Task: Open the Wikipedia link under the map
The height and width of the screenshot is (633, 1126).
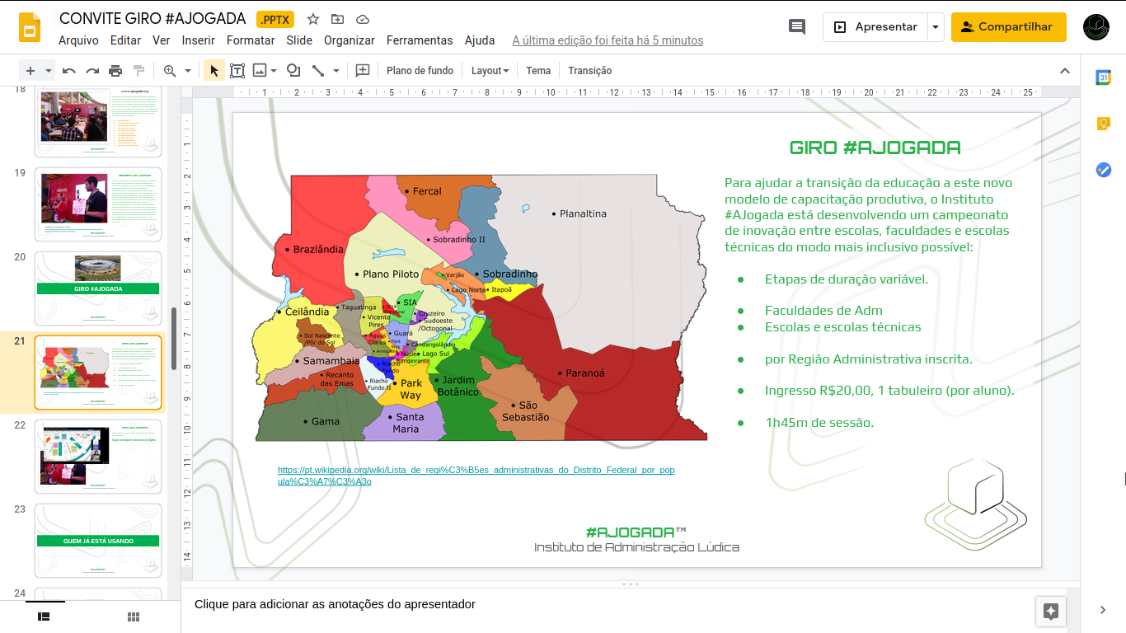Action: (476, 476)
